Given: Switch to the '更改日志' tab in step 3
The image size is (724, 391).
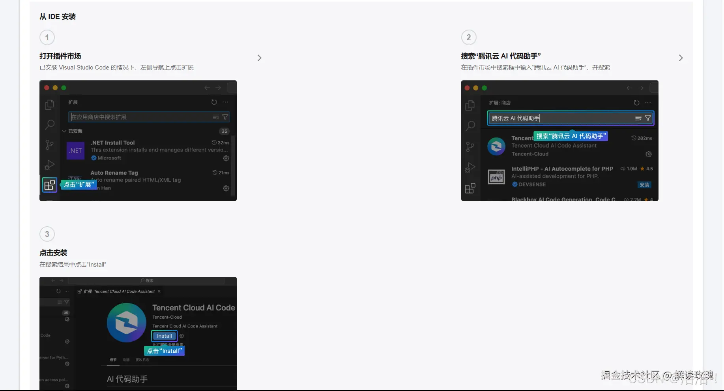Looking at the screenshot, I should tap(142, 360).
